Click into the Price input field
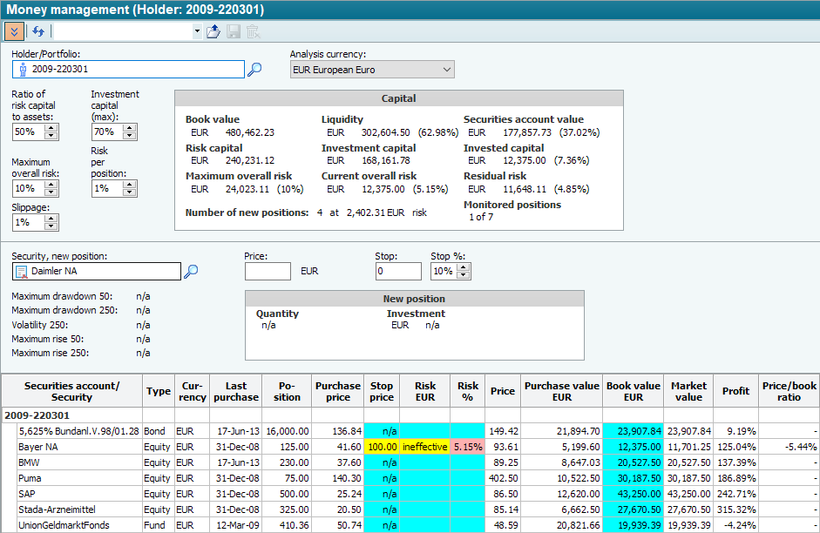This screenshot has height=533, width=820. pyautogui.click(x=268, y=272)
